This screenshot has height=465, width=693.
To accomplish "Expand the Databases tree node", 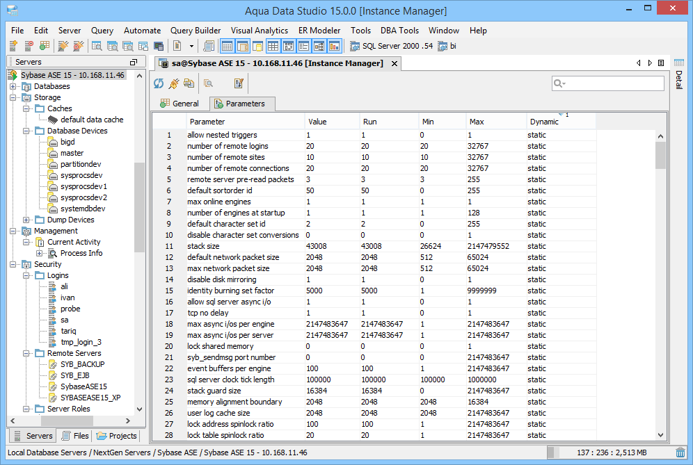I will point(13,87).
